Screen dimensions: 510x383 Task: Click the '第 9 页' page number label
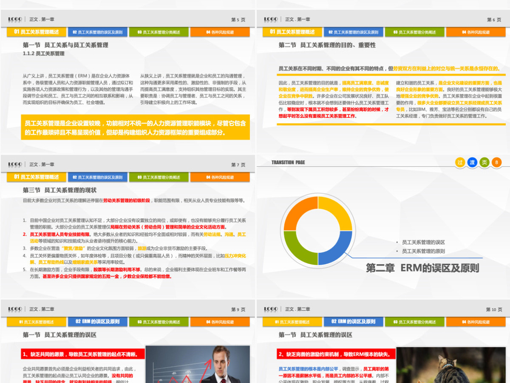(x=238, y=309)
